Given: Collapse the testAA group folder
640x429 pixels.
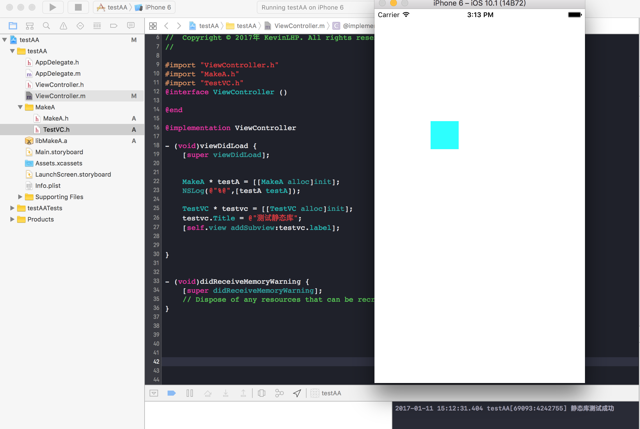Looking at the screenshot, I should (12, 51).
